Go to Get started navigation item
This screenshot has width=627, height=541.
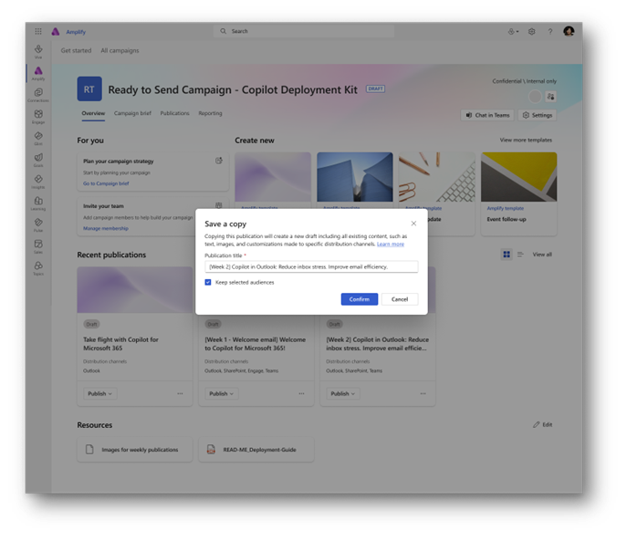point(76,50)
